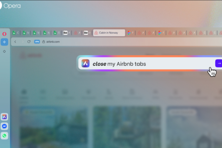Viewport: 222px width, 148px height.
Task: Click the red Opera logo in the sidebar
Action: click(4, 34)
